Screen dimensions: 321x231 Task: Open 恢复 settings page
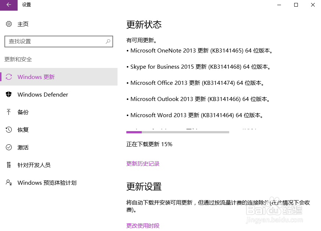tap(23, 130)
